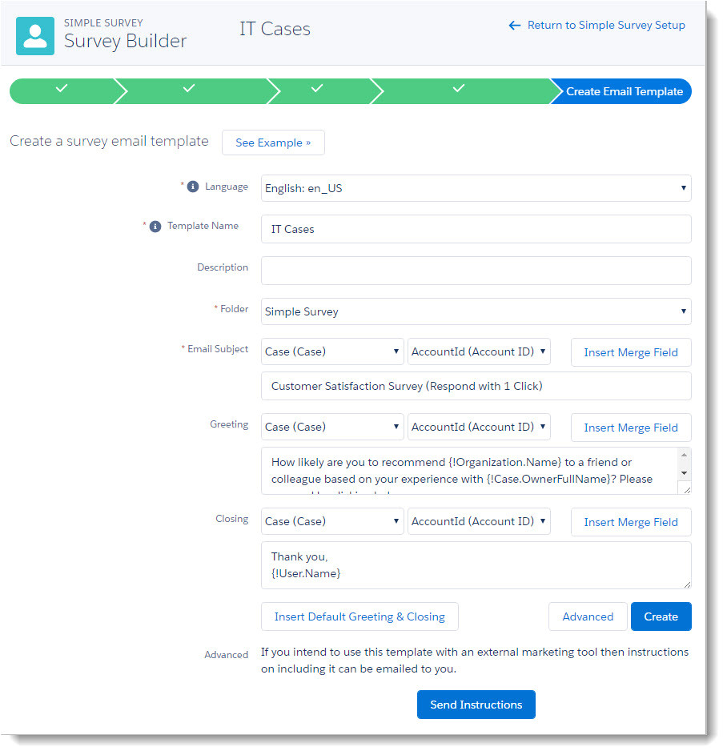Open Greeting AccountId field dropdown
Image resolution: width=727 pixels, height=755 pixels.
(479, 427)
